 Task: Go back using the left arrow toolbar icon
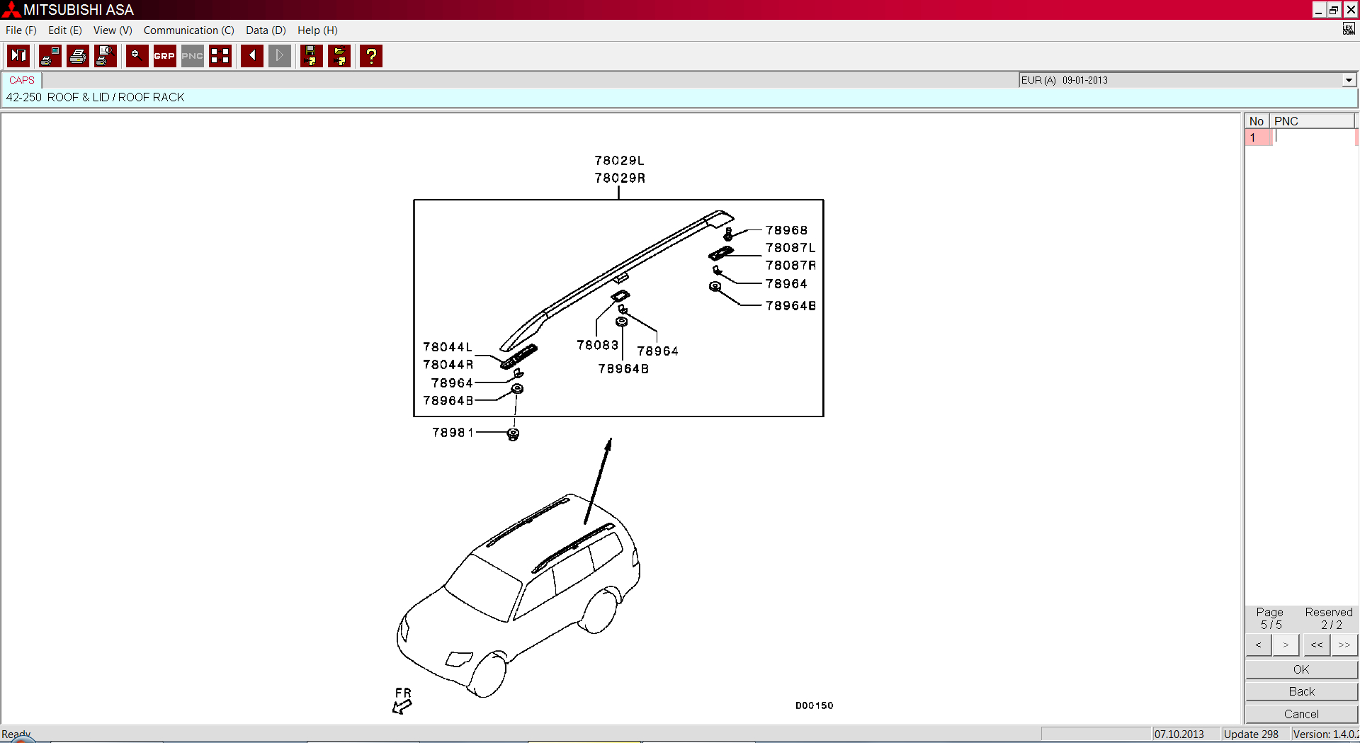tap(251, 56)
